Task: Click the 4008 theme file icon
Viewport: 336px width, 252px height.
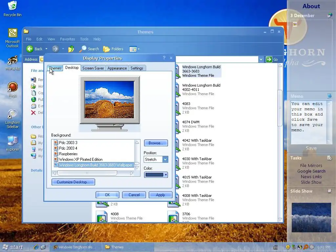Action: coord(102,217)
